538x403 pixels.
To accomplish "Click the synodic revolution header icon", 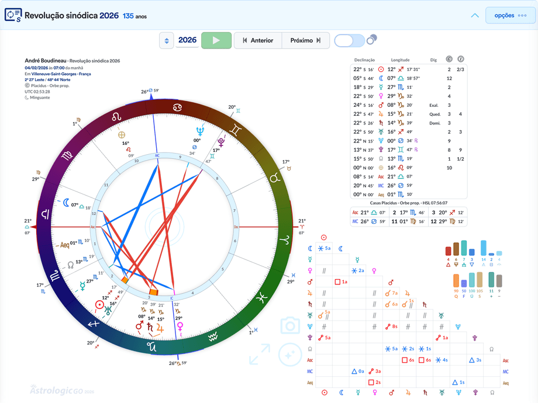I will tap(13, 15).
